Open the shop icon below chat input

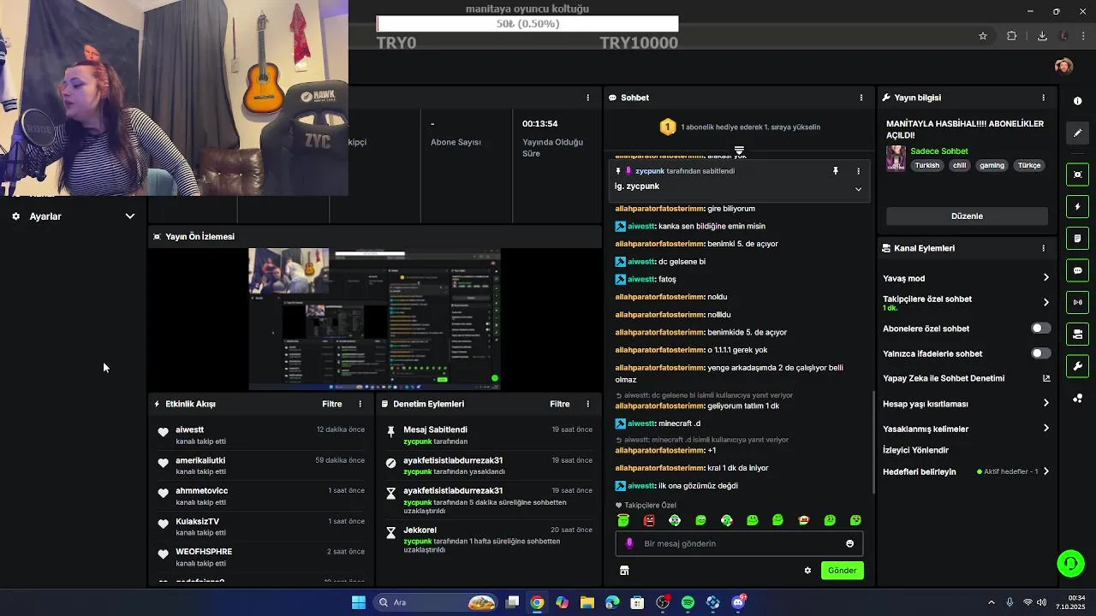coord(624,571)
